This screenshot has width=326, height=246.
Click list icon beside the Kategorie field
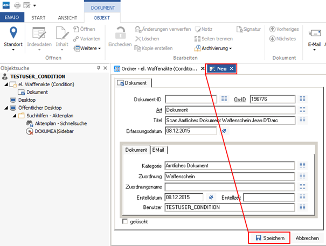[x=302, y=165]
